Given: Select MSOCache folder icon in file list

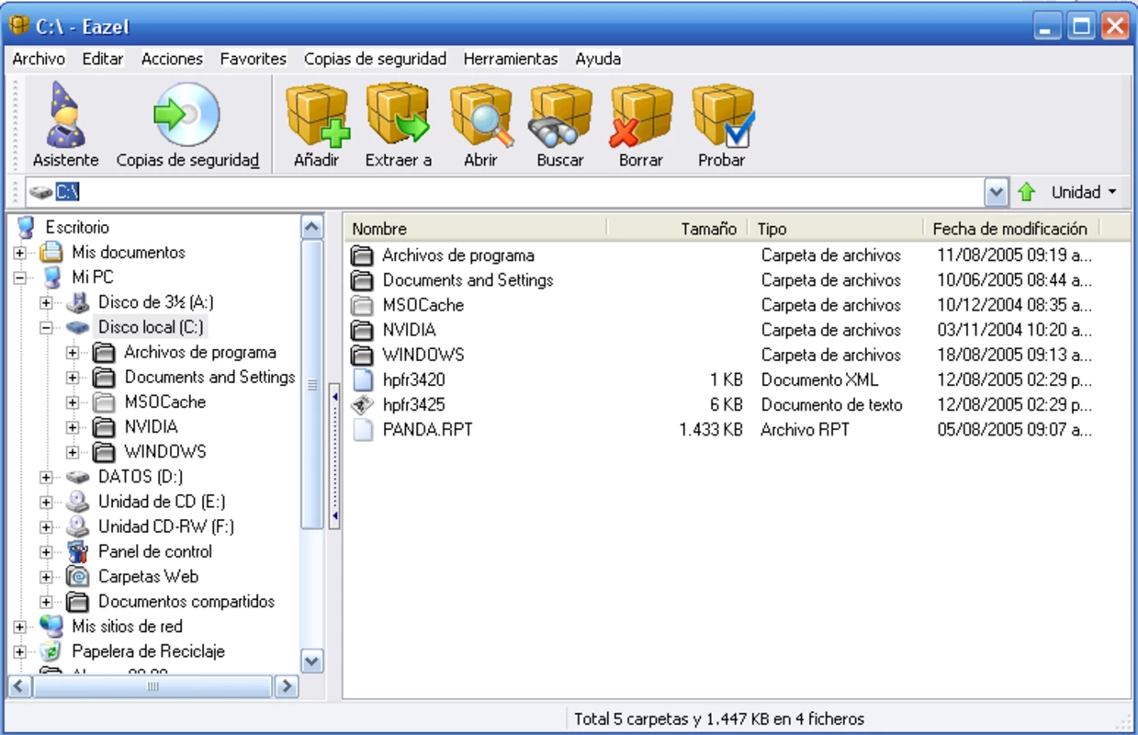Looking at the screenshot, I should [x=364, y=305].
